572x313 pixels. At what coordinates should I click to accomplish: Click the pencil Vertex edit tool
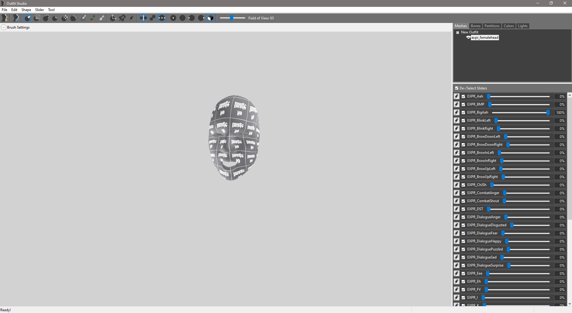(131, 18)
